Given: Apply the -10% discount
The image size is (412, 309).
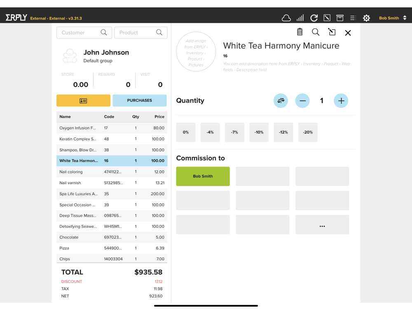Looking at the screenshot, I should pyautogui.click(x=259, y=132).
